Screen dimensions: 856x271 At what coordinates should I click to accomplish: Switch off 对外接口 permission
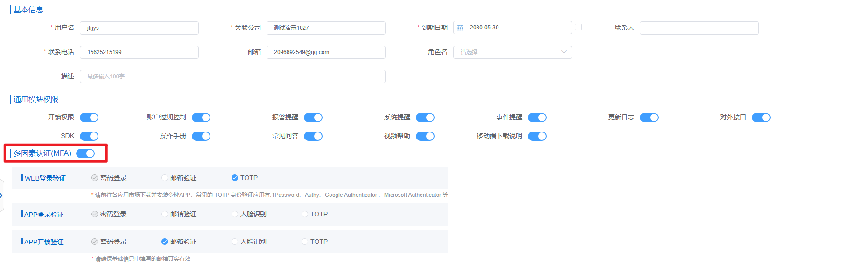(x=761, y=118)
